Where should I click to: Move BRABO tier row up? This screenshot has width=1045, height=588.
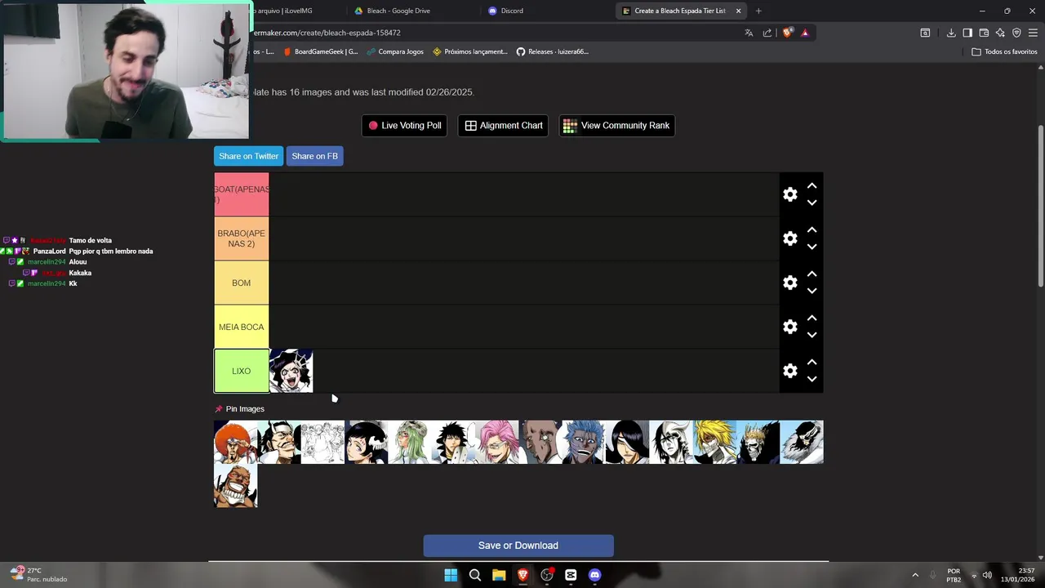point(812,230)
